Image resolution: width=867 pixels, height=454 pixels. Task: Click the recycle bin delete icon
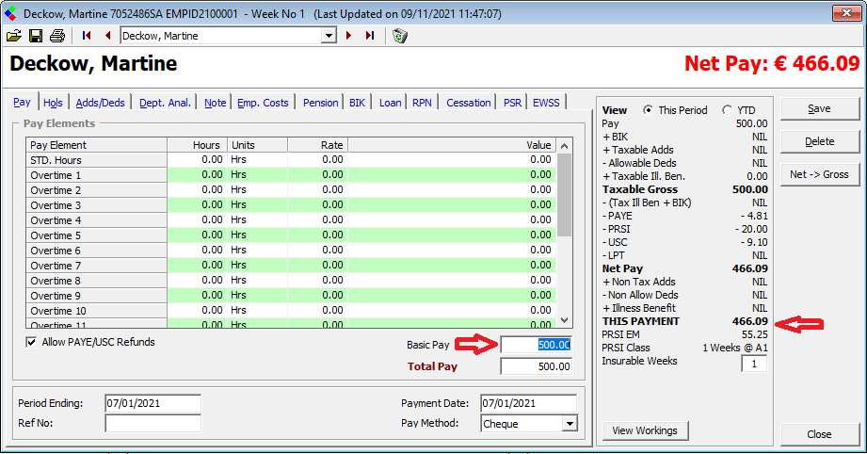click(400, 36)
